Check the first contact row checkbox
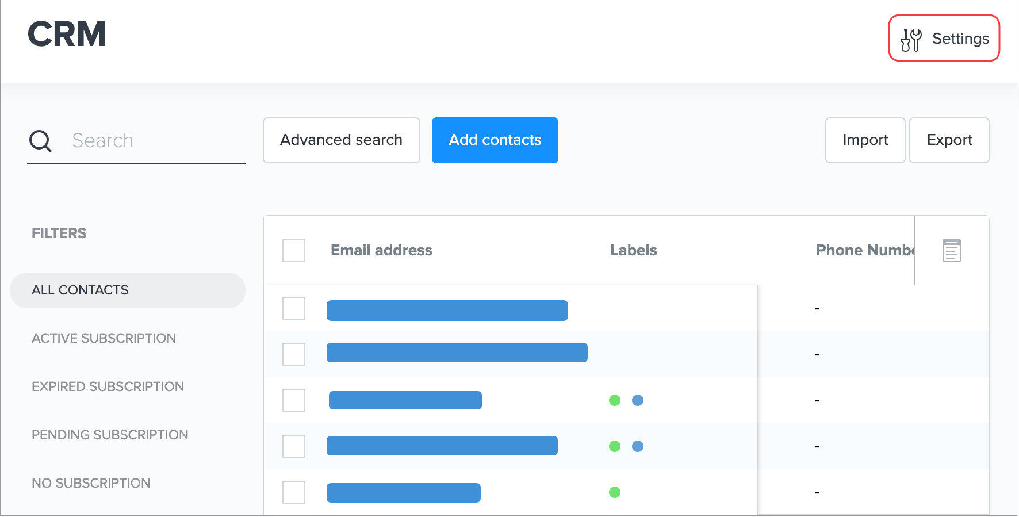The image size is (1019, 517). click(x=294, y=308)
